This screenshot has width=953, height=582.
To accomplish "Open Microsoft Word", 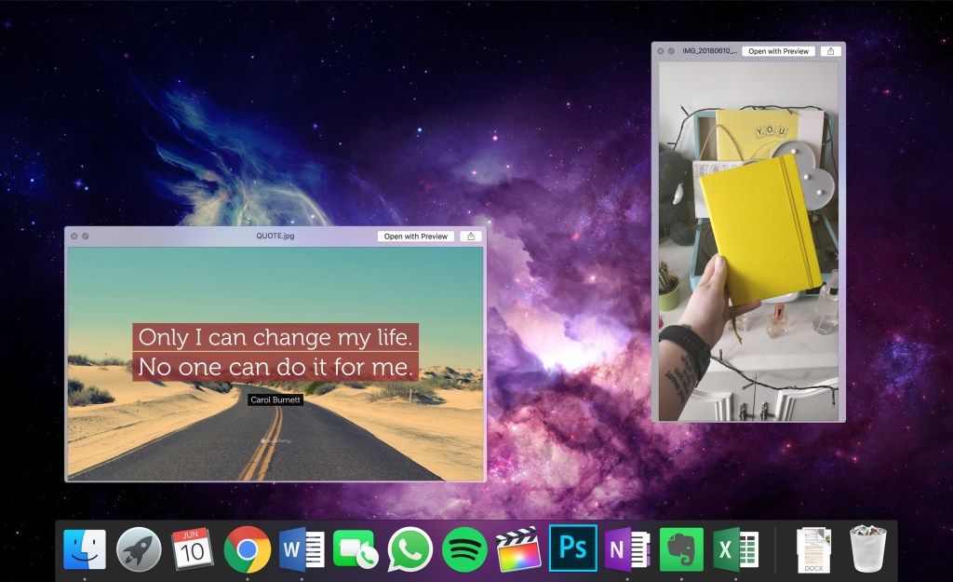I will click(299, 548).
